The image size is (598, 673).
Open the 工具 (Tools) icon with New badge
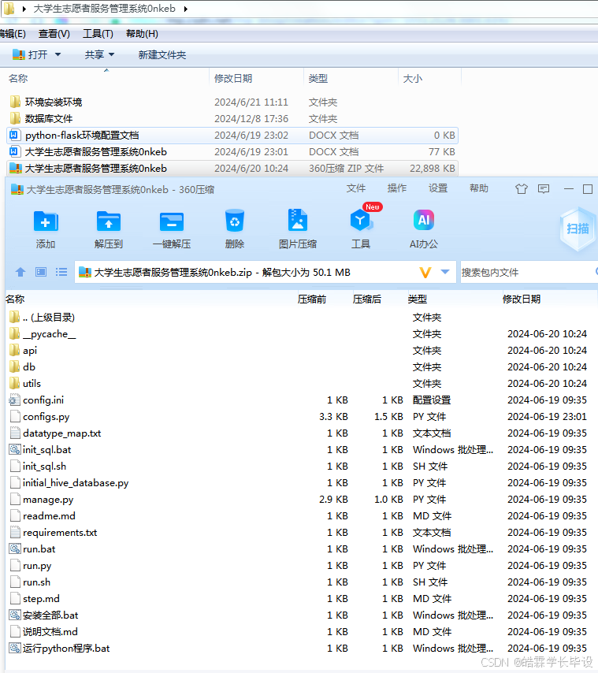click(361, 221)
